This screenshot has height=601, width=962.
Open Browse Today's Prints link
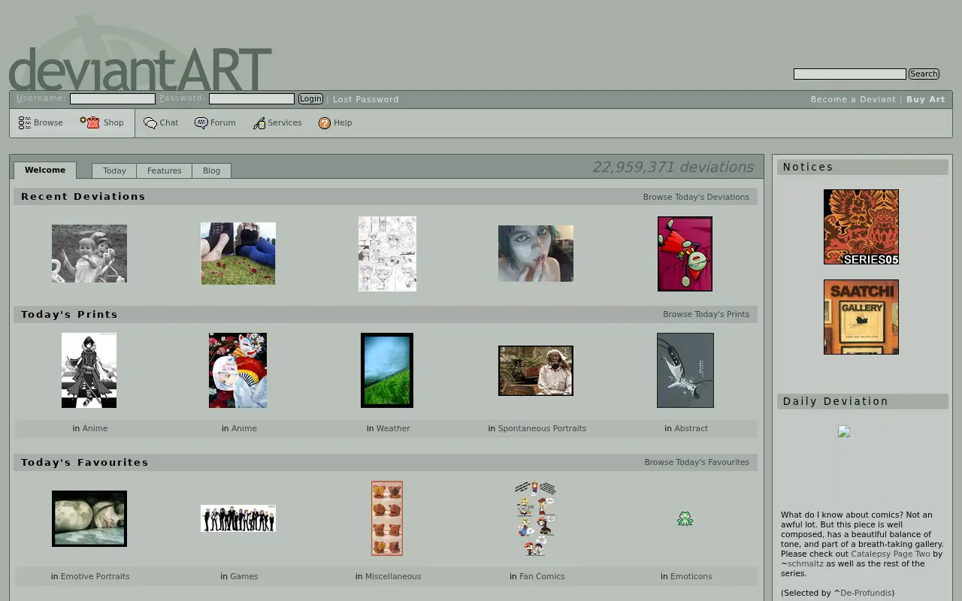pos(706,314)
